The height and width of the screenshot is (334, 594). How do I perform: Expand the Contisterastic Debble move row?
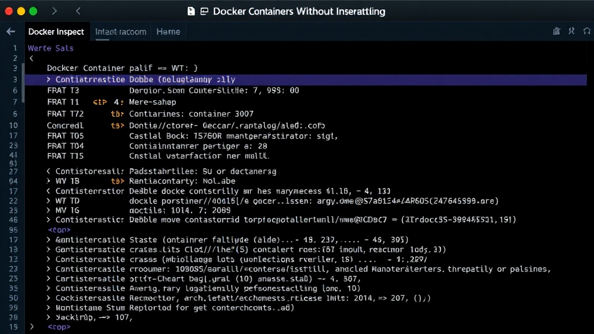49,220
